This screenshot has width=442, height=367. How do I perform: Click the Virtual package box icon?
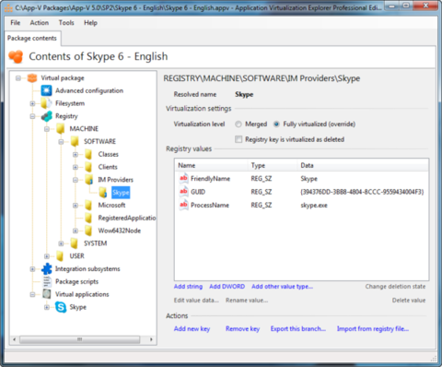point(32,77)
